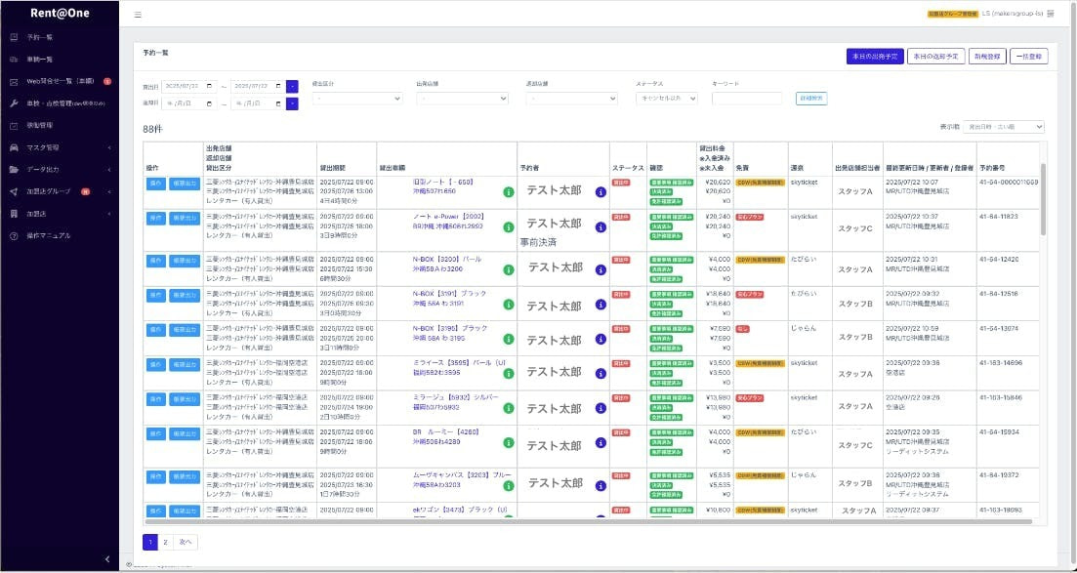Open 加盟店グループ in the sidebar

pyautogui.click(x=49, y=191)
